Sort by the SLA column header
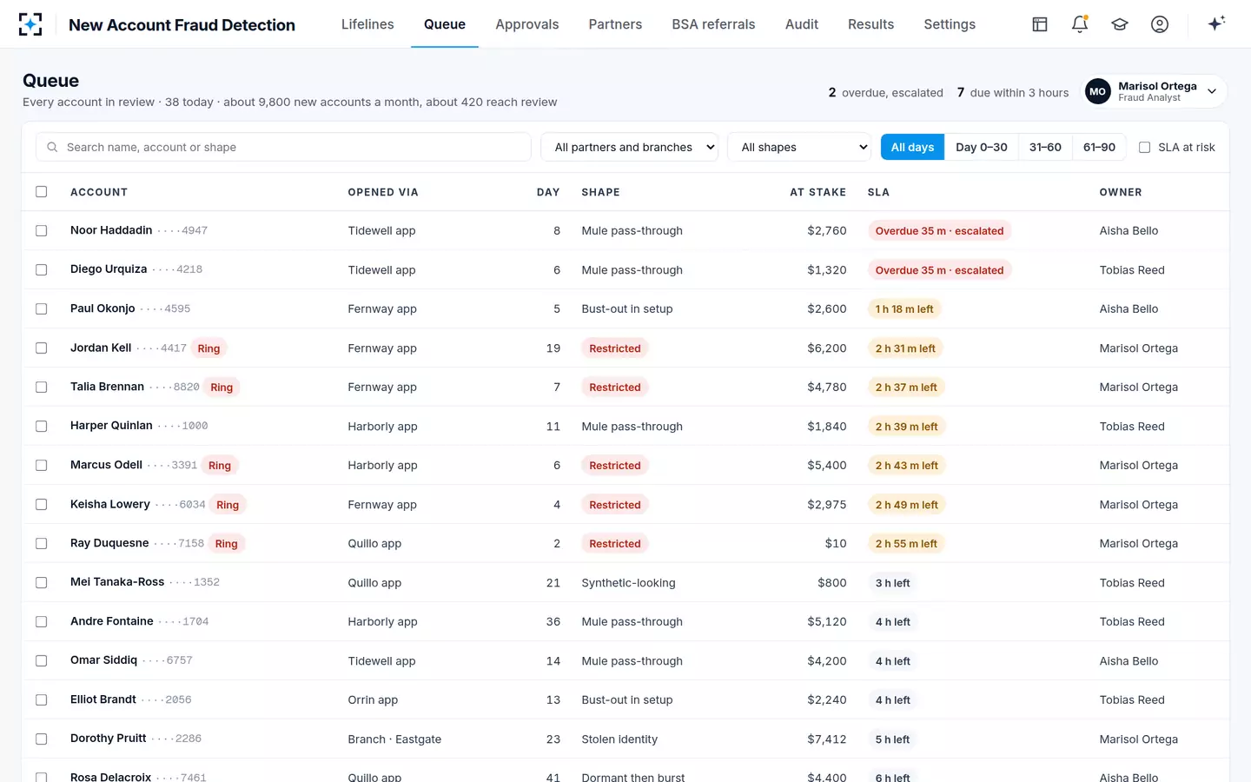The image size is (1251, 782). pyautogui.click(x=878, y=192)
